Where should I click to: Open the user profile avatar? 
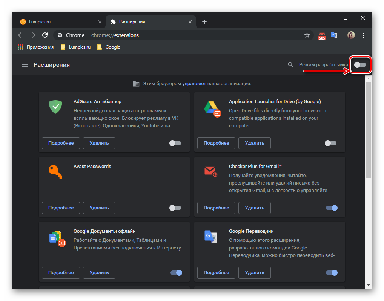pos(351,35)
